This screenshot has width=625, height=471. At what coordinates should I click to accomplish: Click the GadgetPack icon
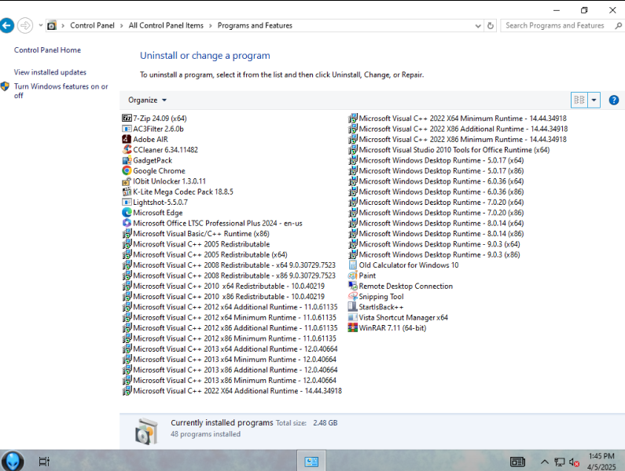point(127,160)
